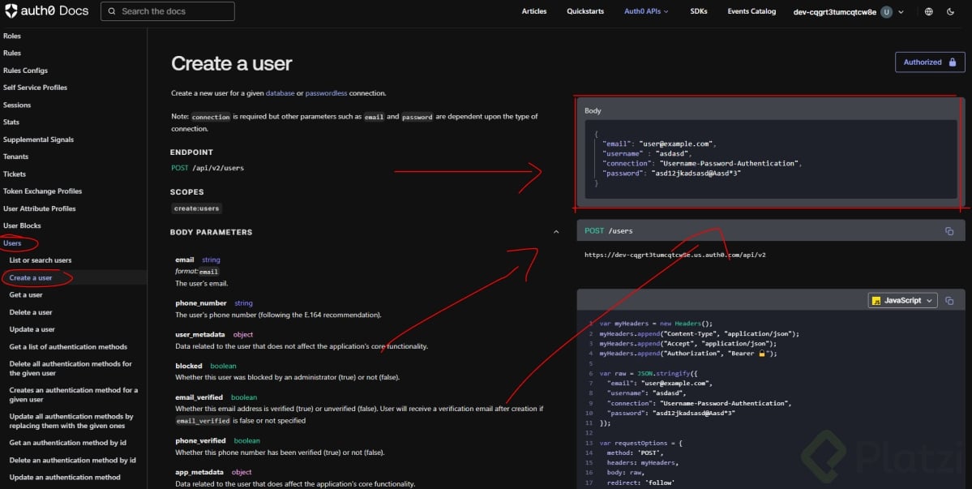Click the search magnifier icon
972x489 pixels.
pyautogui.click(x=112, y=11)
